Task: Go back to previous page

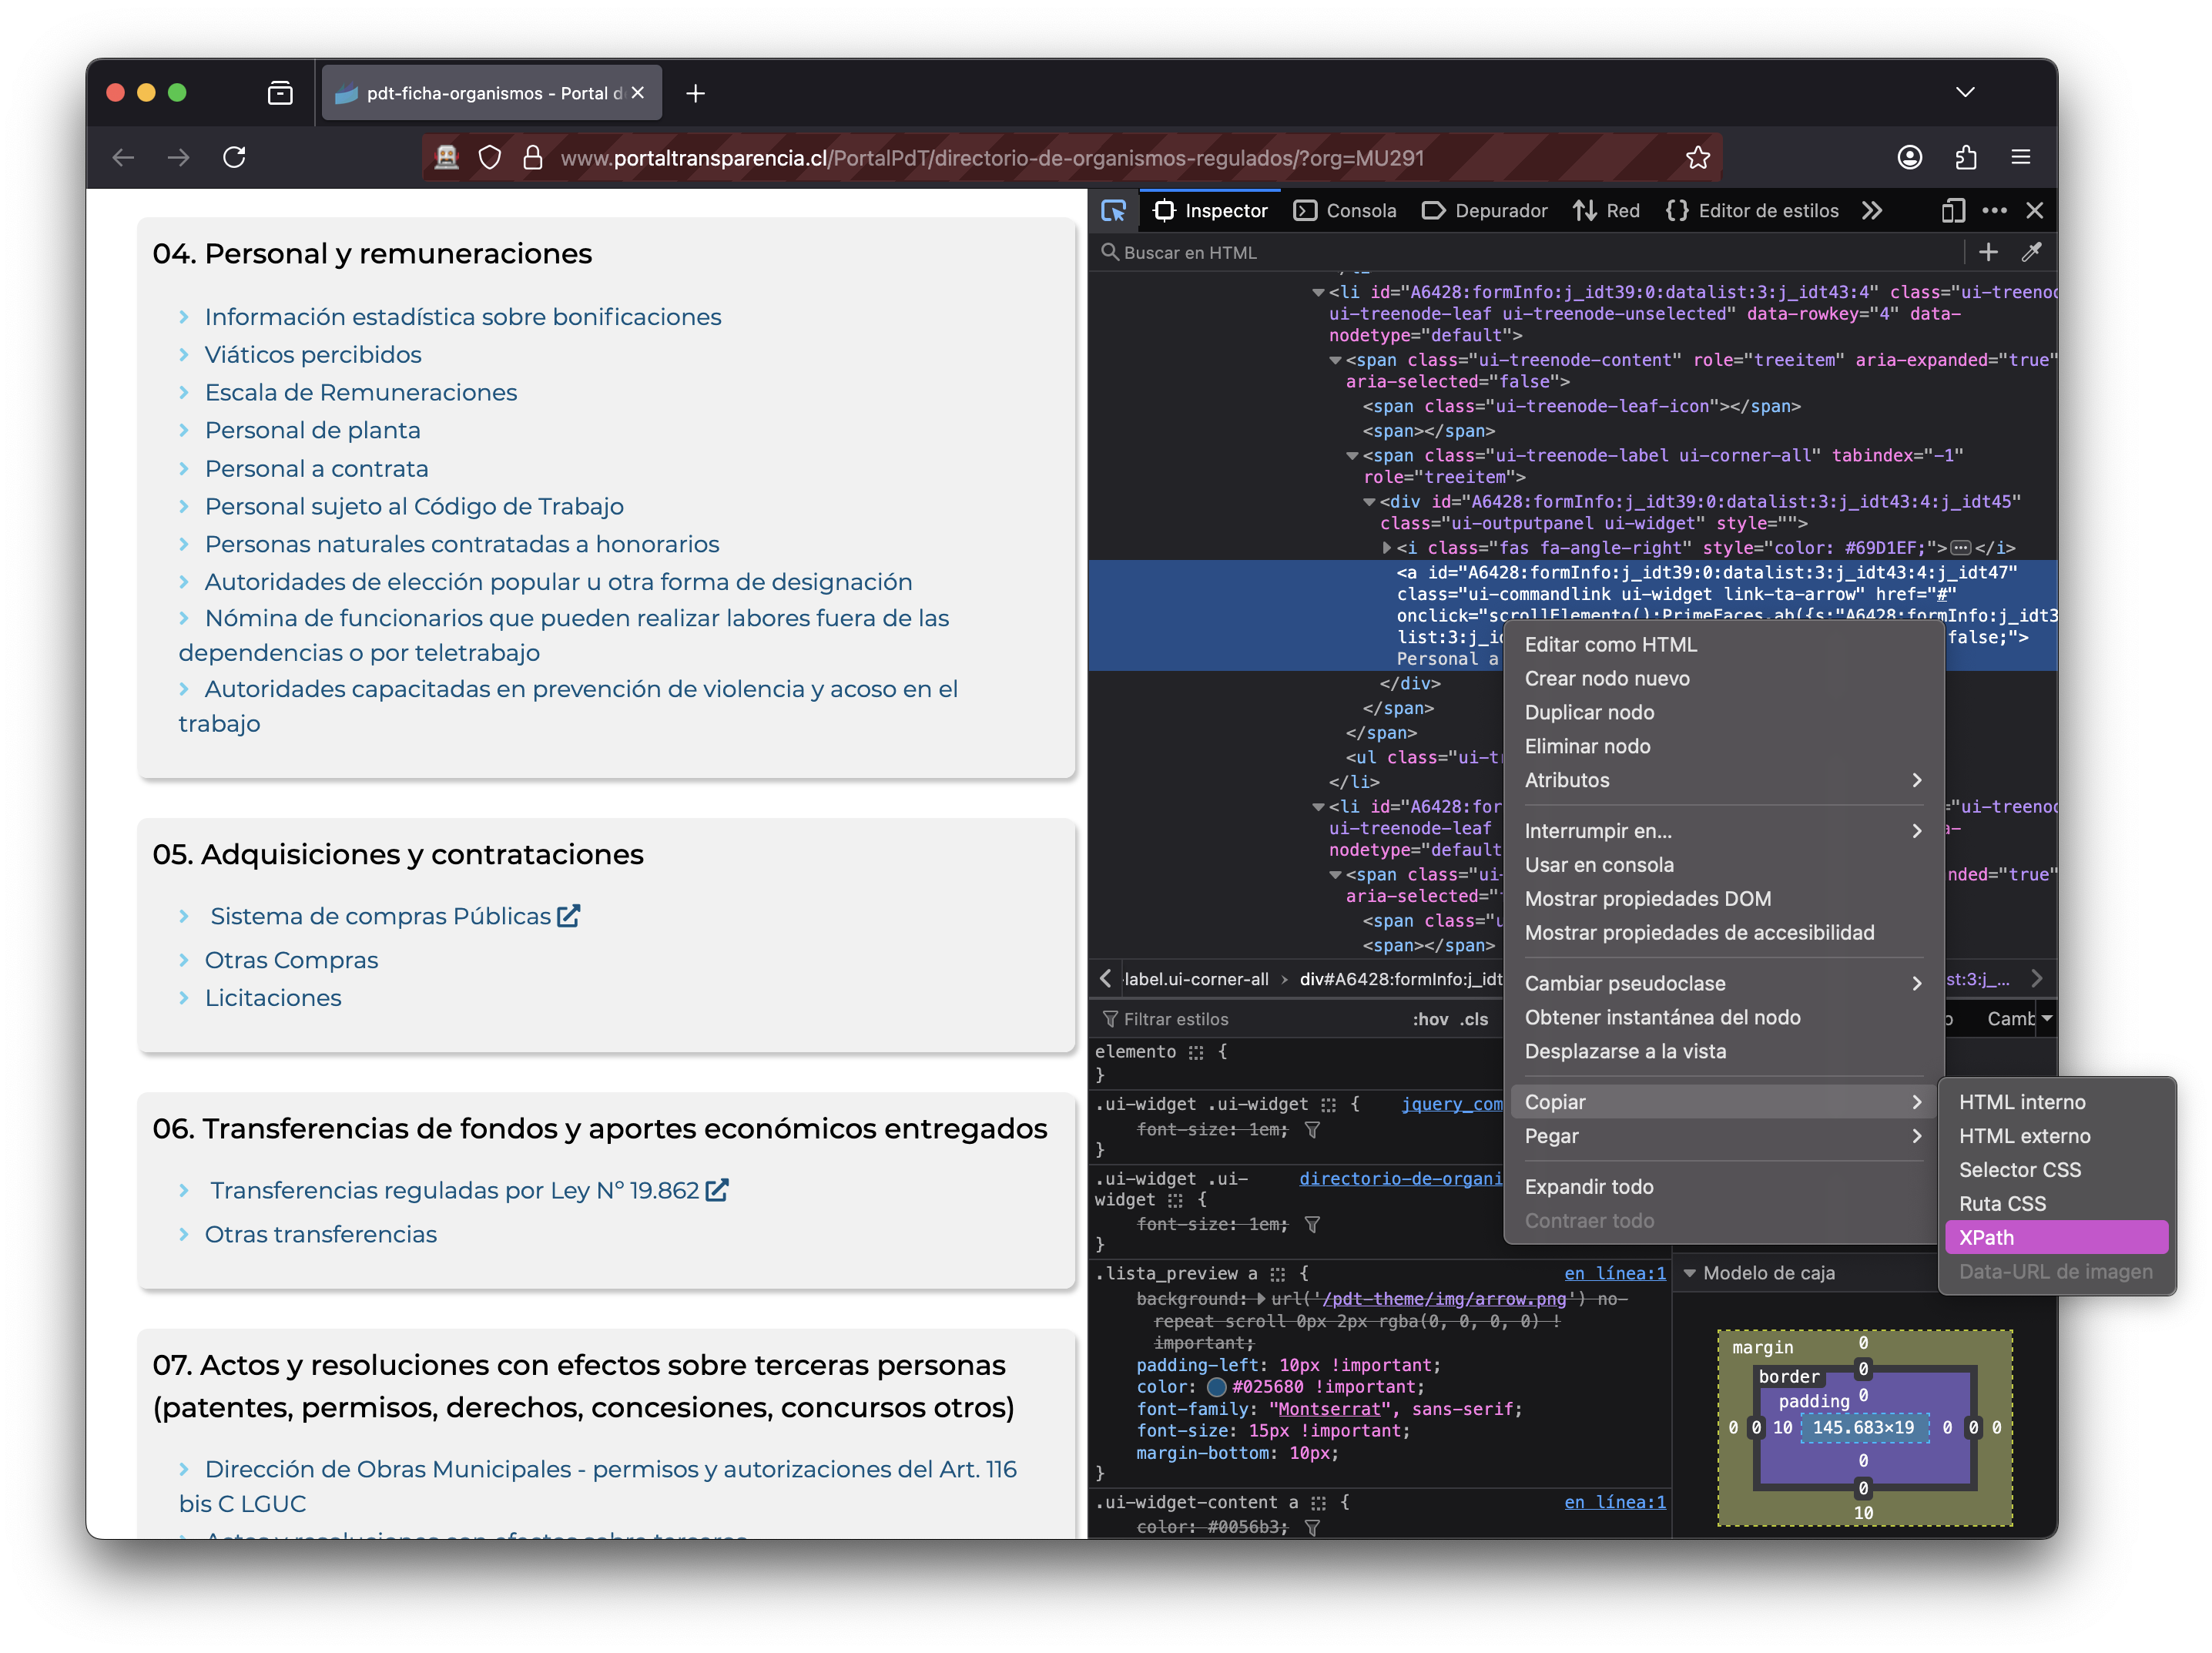Action: (x=123, y=158)
